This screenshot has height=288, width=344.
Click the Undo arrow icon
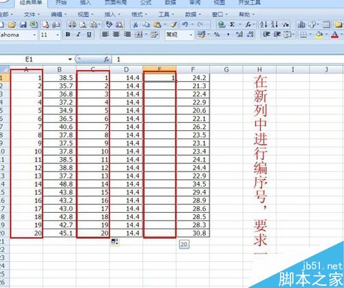(x=185, y=24)
